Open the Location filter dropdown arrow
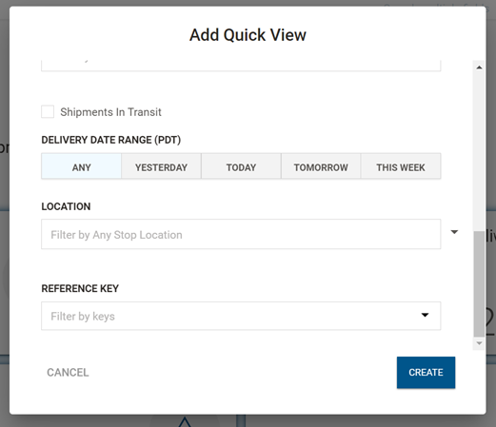496x427 pixels. 454,232
